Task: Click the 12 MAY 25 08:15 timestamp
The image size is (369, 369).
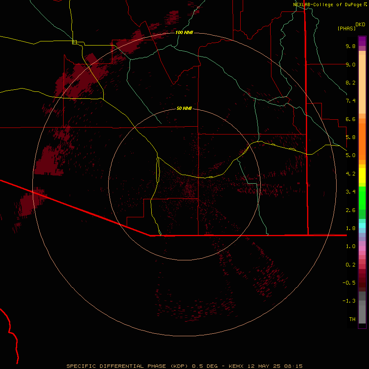Action: pos(275,366)
